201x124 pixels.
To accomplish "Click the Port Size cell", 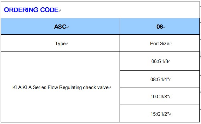I will (x=160, y=43).
